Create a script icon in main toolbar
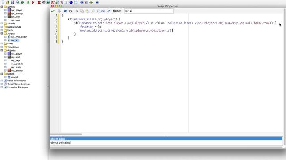 tap(57, 2)
